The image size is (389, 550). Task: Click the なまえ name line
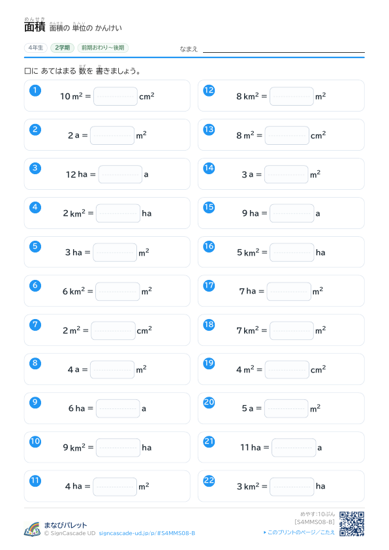(x=284, y=49)
